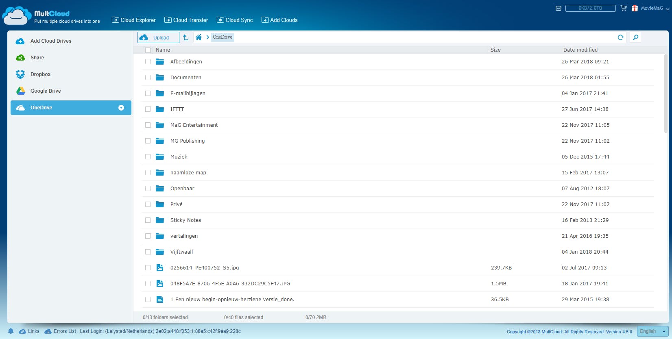Sort by the Size column header
The image size is (672, 339).
495,50
